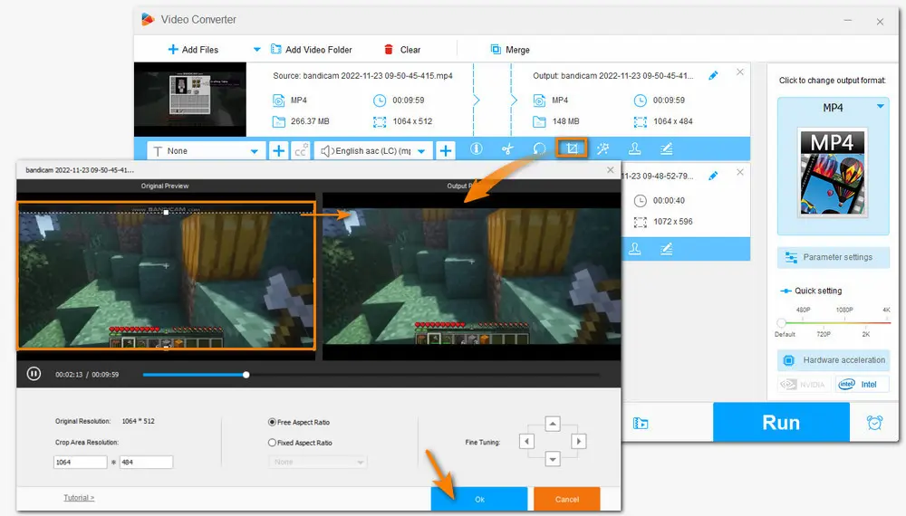This screenshot has width=906, height=516.
Task: Confirm crop with Ok button
Action: (x=479, y=500)
